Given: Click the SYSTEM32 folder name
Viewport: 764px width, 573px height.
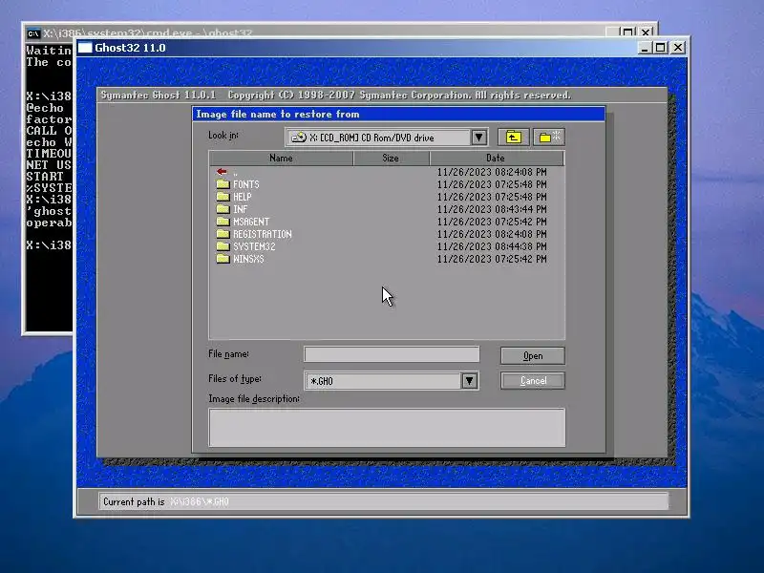Looking at the screenshot, I should point(254,246).
